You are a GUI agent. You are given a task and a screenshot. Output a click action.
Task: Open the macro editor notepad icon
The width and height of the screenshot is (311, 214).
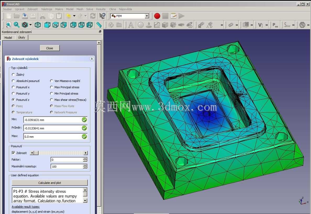click(173, 16)
